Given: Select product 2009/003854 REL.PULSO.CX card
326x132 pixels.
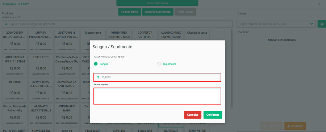Looking at the screenshot, I should point(14,41).
